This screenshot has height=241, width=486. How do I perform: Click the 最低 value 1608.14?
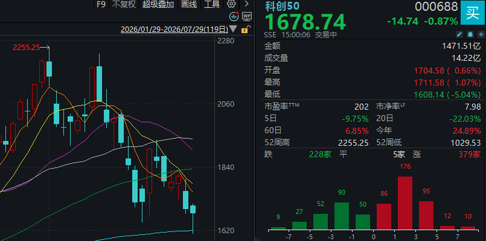click(x=429, y=95)
